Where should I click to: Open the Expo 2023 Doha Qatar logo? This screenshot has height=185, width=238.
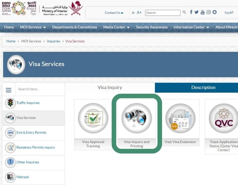tap(19, 8)
